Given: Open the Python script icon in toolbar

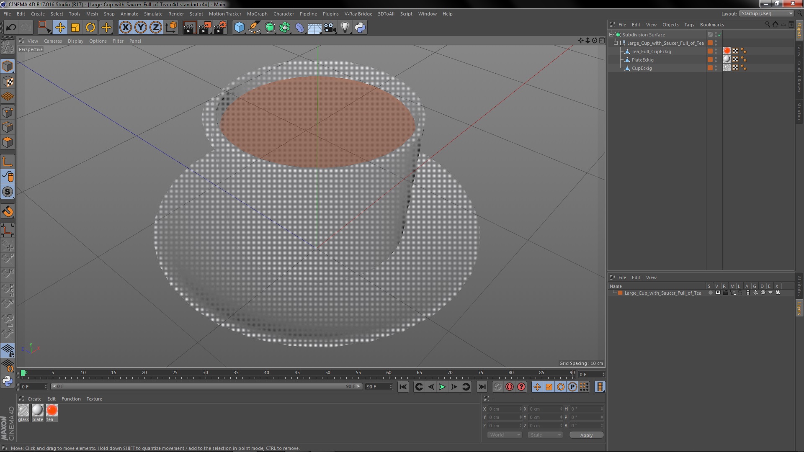Looking at the screenshot, I should click(x=360, y=28).
